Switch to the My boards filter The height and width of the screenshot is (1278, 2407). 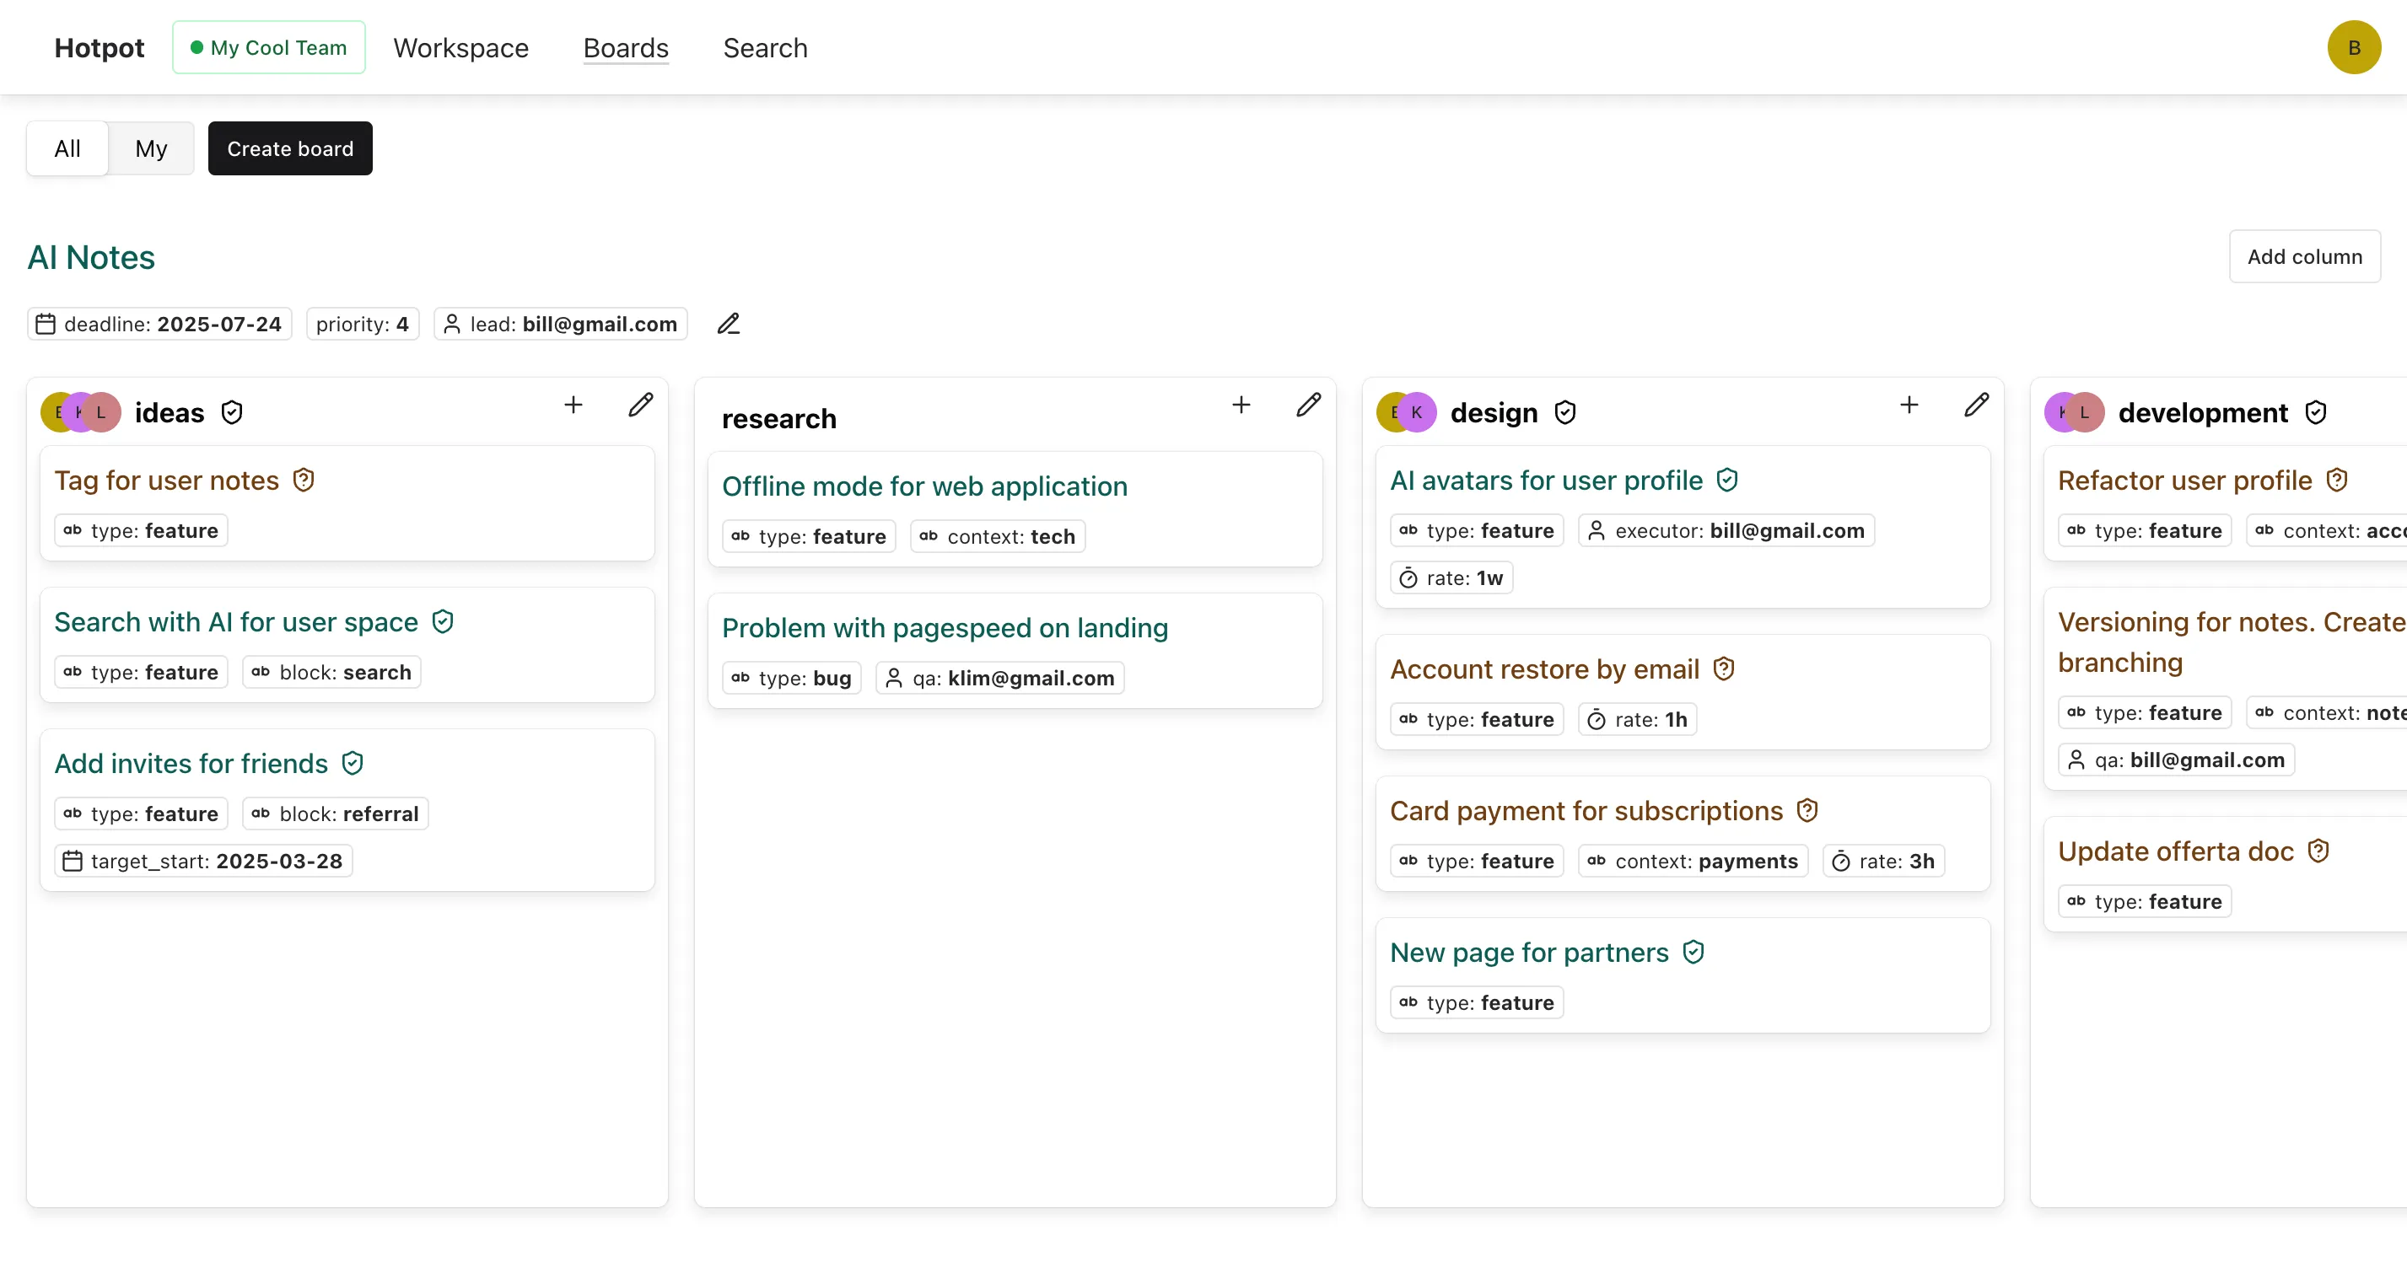(150, 148)
